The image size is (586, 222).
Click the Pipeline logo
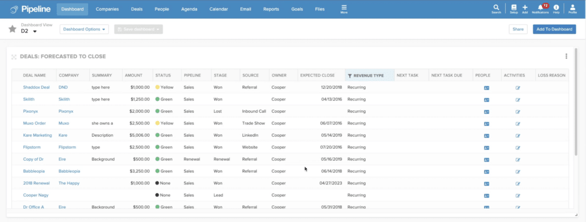[30, 9]
